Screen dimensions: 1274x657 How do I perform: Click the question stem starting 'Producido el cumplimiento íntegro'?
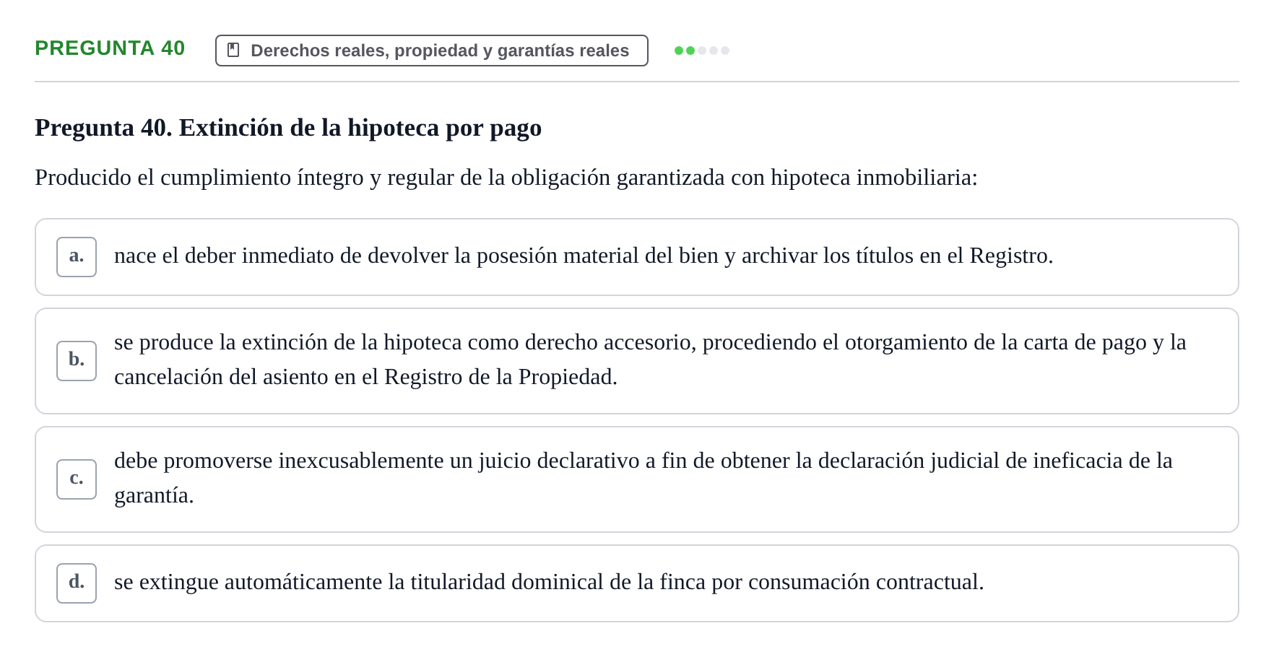point(506,178)
